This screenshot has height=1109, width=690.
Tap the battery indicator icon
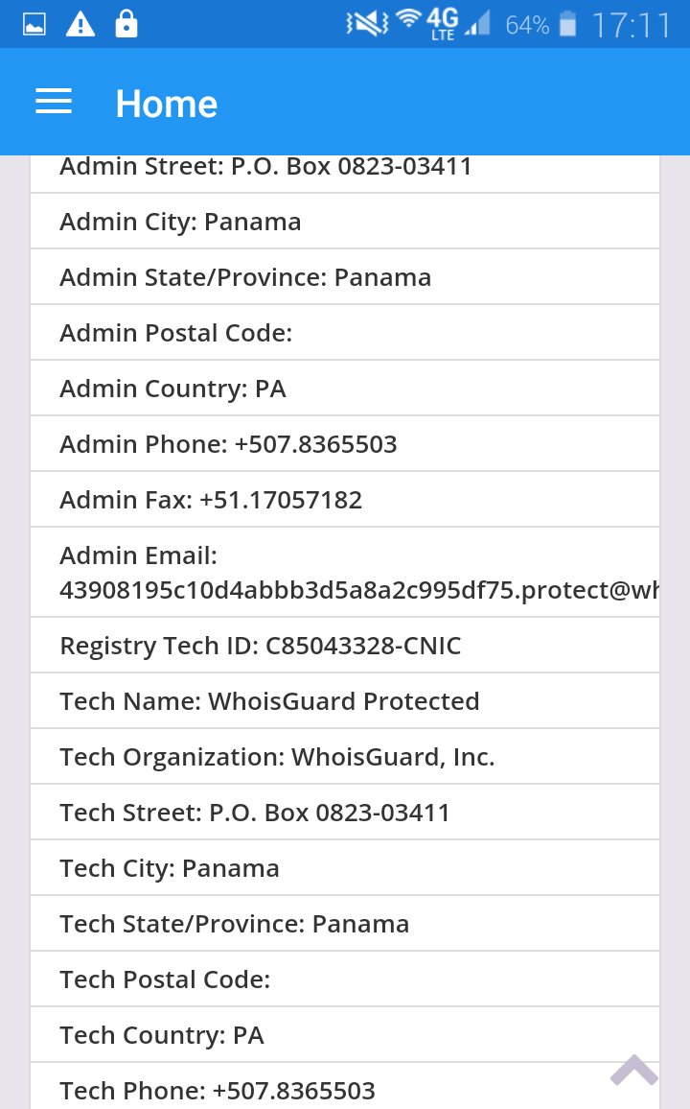coord(567,25)
